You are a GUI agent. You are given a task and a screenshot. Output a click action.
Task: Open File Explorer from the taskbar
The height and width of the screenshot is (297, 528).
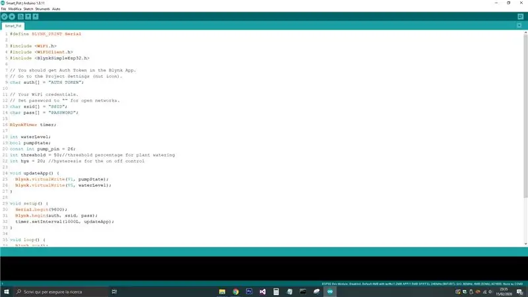click(222, 292)
